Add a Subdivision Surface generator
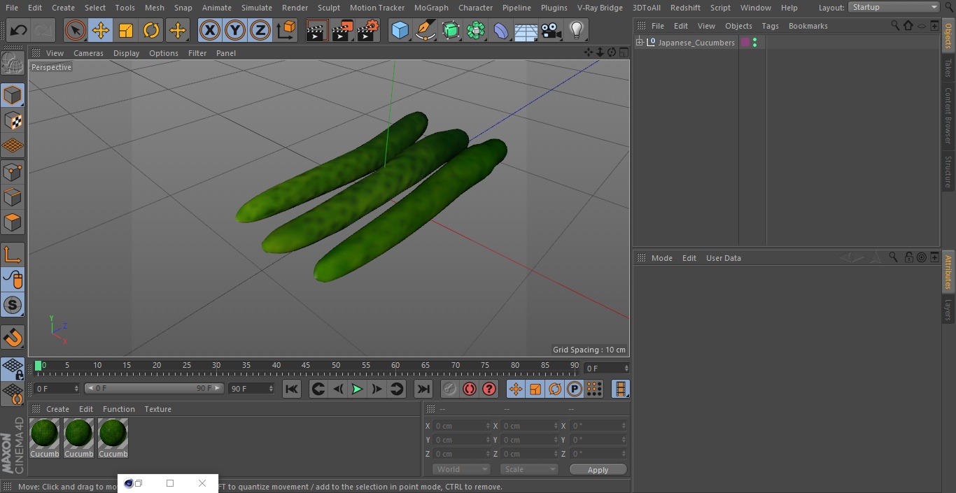Viewport: 956px width, 493px height. click(x=451, y=30)
